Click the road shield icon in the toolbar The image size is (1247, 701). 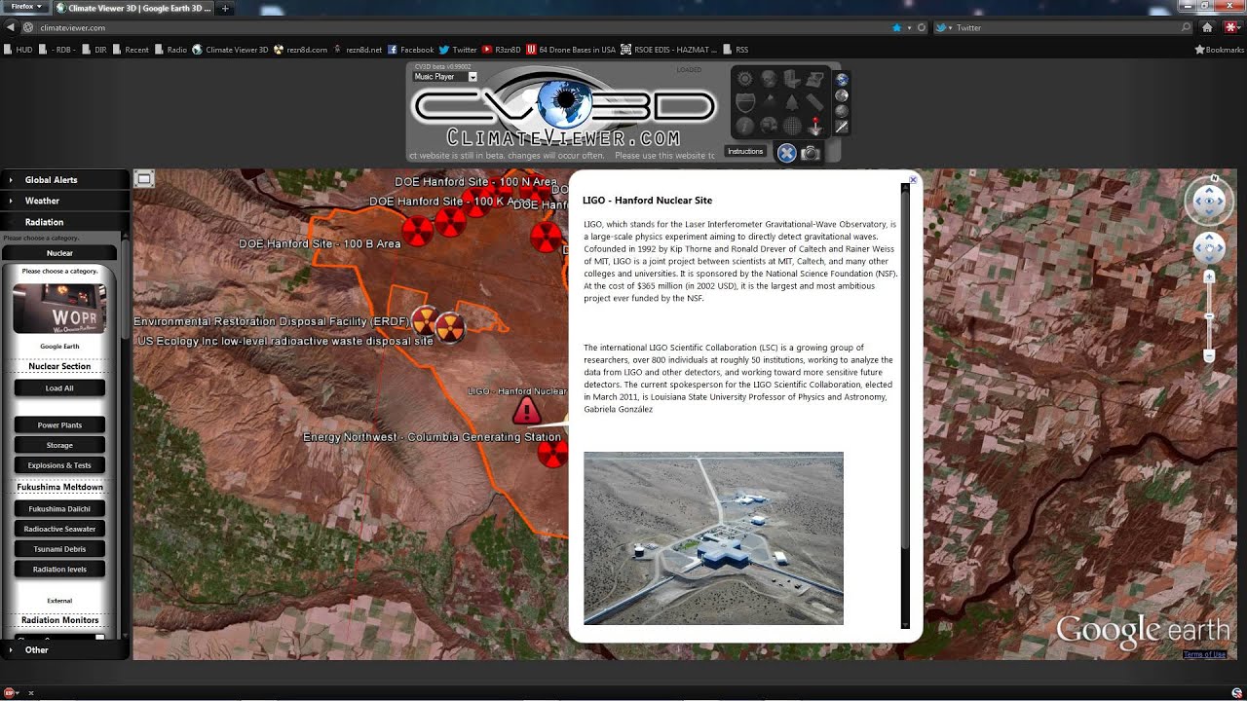745,102
